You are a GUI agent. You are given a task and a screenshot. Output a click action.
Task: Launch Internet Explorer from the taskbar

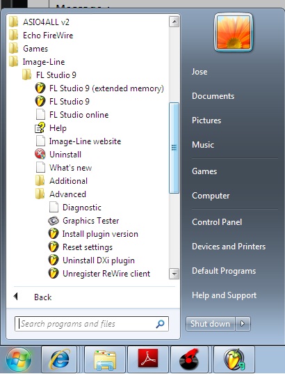(59, 359)
